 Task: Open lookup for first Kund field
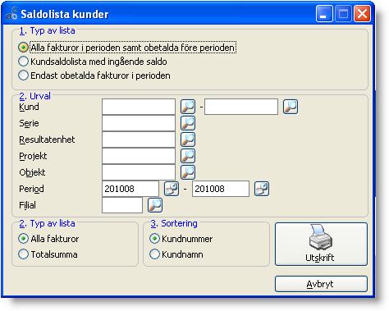pyautogui.click(x=188, y=107)
